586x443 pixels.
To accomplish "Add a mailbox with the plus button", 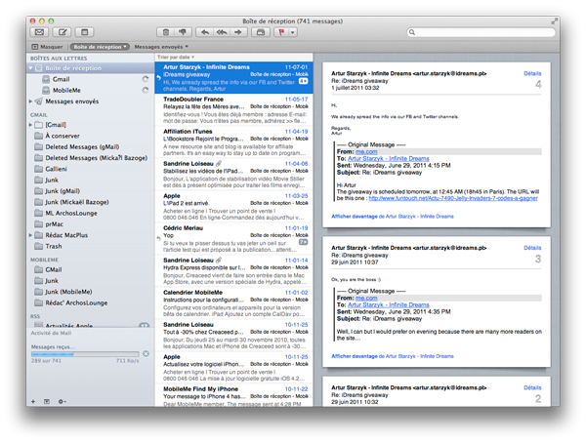I will click(33, 402).
